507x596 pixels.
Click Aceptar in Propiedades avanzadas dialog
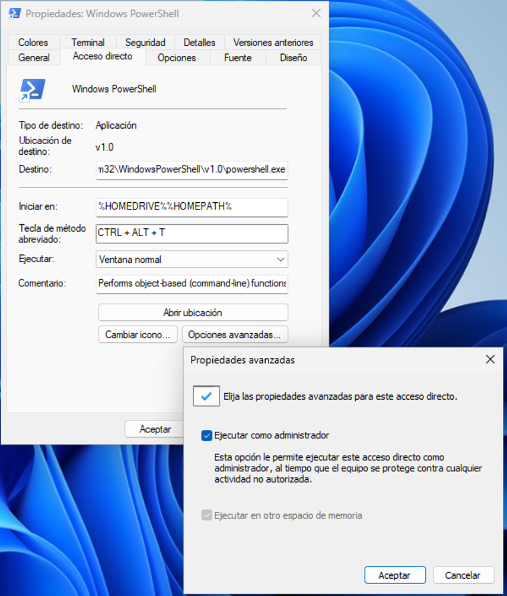click(394, 575)
